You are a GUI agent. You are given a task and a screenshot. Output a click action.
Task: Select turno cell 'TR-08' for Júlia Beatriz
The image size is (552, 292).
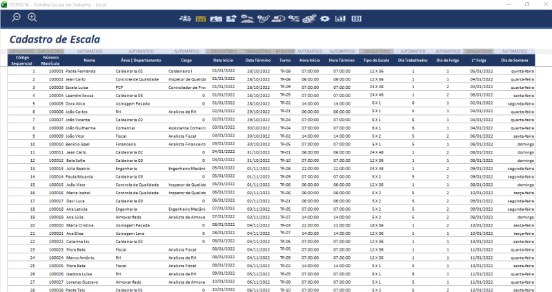point(285,167)
